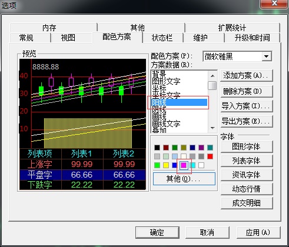Viewport: 289px width, 247px height.
Task: Choose the cyan color swatch
Action: pos(192,165)
